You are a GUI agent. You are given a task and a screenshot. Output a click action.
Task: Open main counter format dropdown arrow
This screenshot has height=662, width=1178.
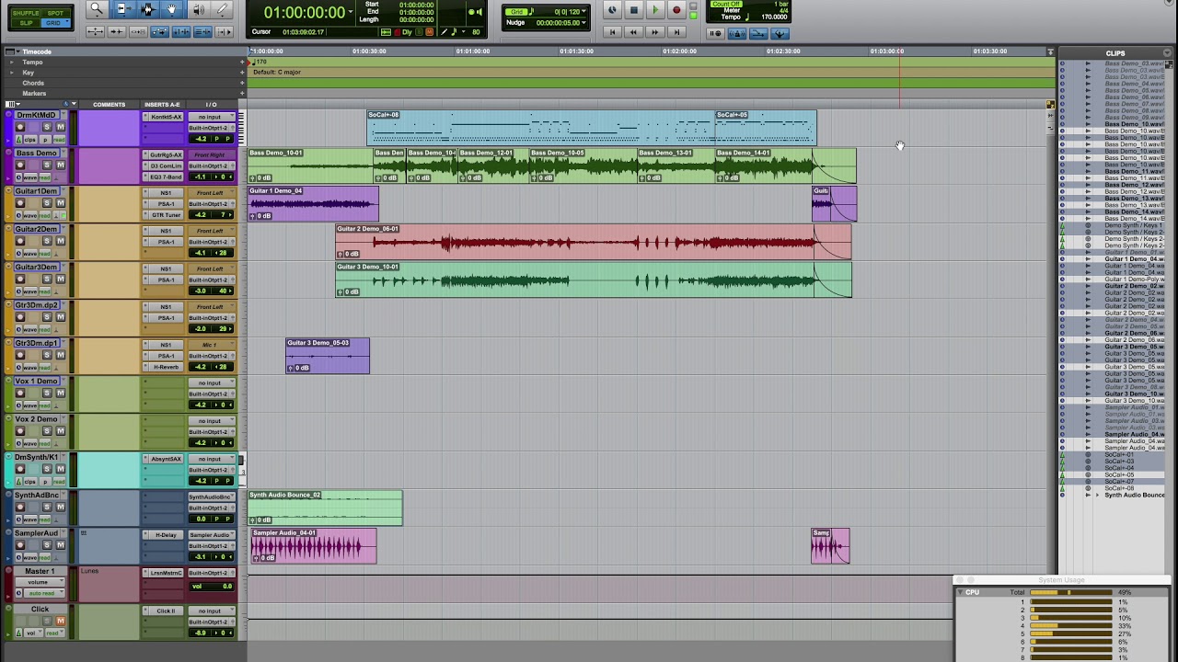351,12
